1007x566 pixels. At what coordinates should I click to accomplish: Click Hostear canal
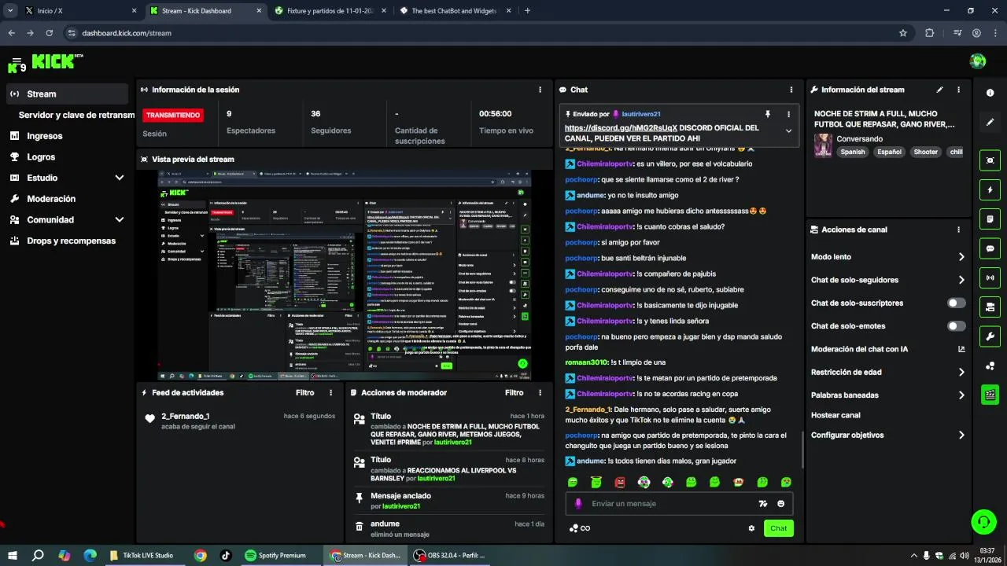tap(835, 415)
